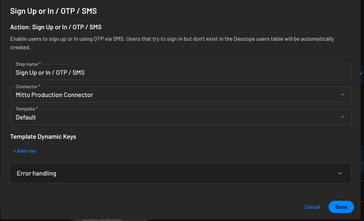Select the text Sign Up or In / OTP / SMS
The width and height of the screenshot is (364, 221).
50,72
